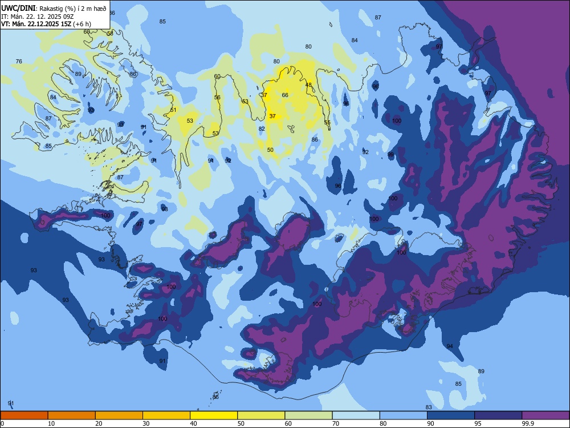Click the 70–80 light blue legend swatch

356,415
